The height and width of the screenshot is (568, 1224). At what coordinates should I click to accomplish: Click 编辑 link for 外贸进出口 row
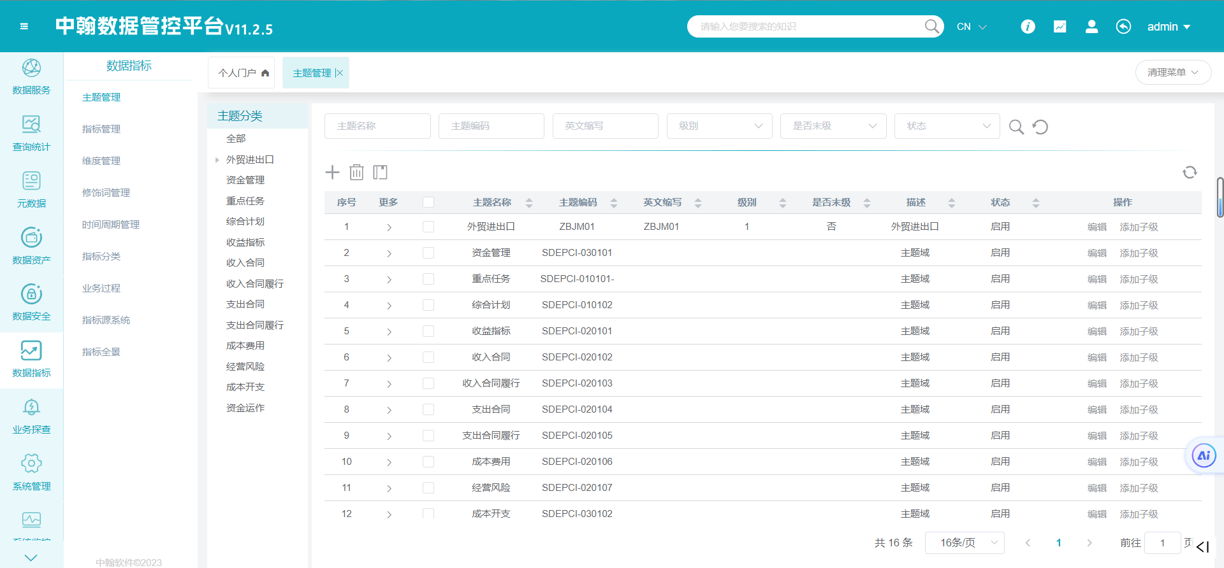click(x=1096, y=227)
